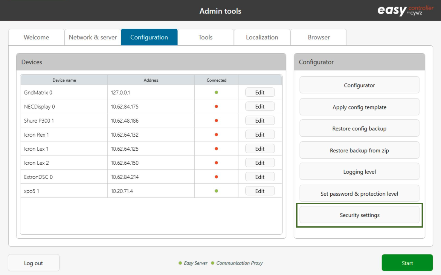
Task: Click xpo5 1 green connected dot
Action: (216, 191)
